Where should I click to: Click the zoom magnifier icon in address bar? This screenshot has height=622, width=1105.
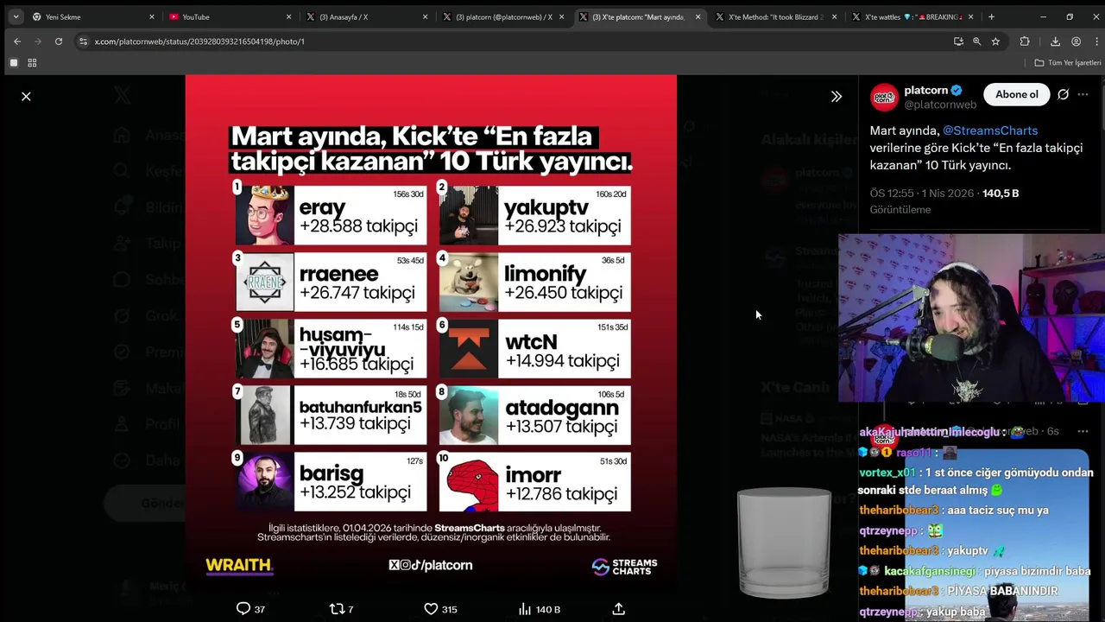coord(976,41)
